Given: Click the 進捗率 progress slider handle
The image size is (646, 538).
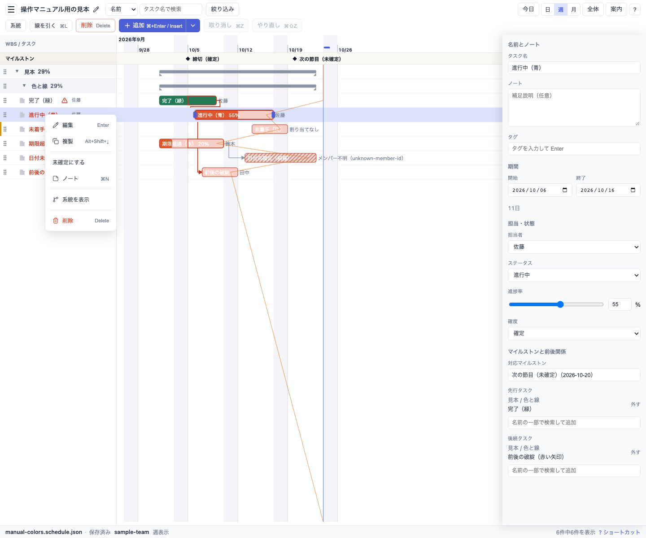Looking at the screenshot, I should (x=560, y=304).
